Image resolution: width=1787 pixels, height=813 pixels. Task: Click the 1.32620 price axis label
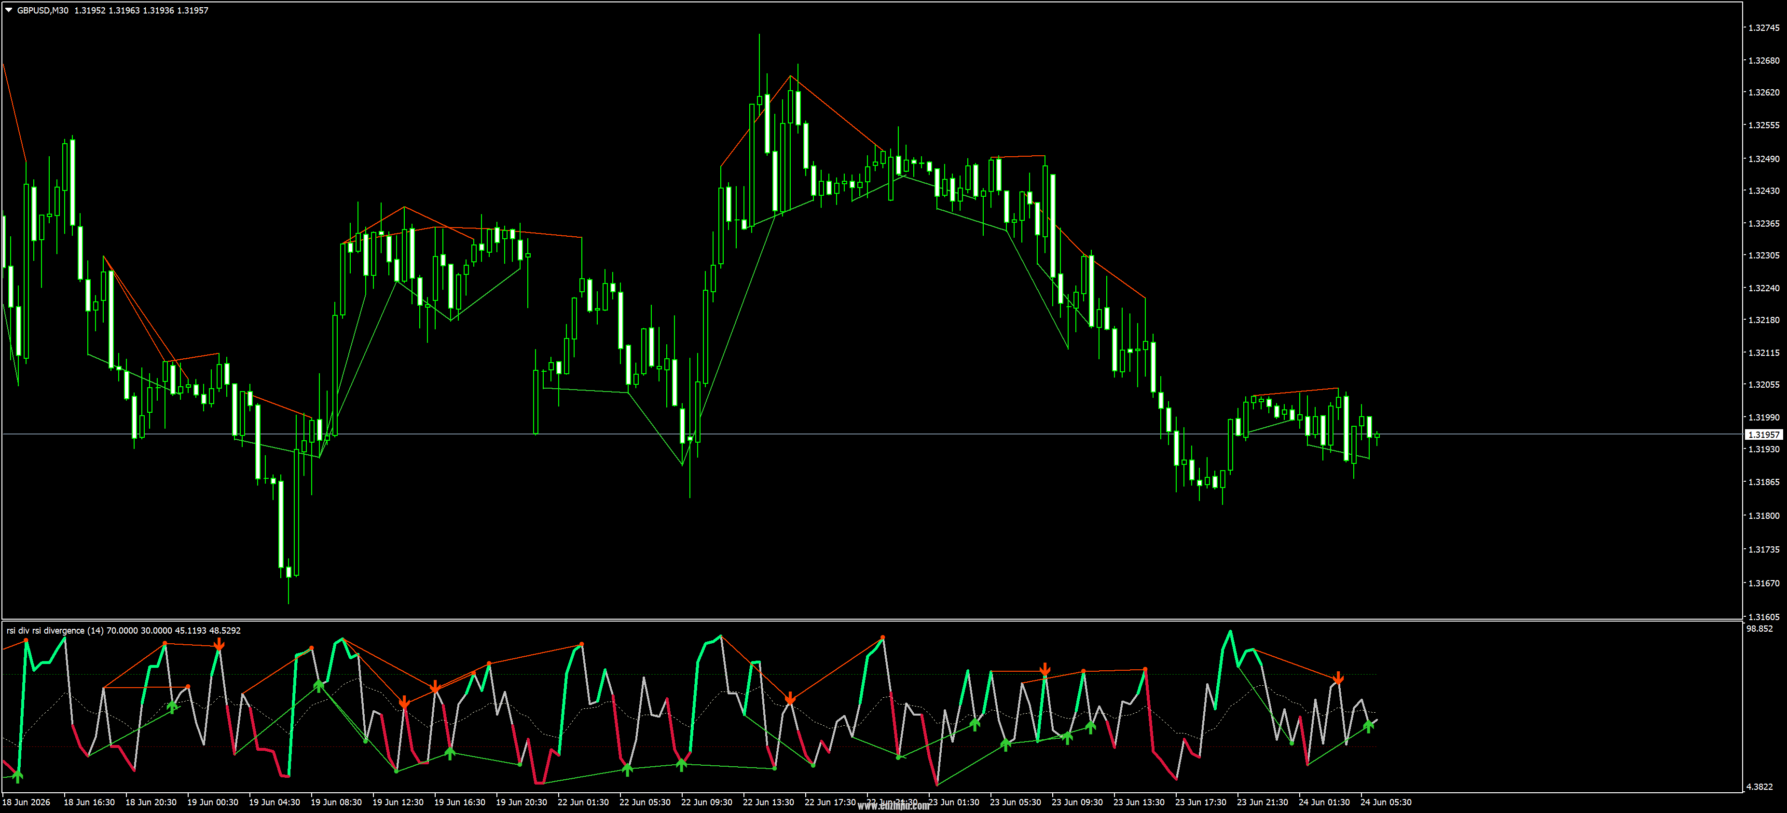pyautogui.click(x=1763, y=92)
